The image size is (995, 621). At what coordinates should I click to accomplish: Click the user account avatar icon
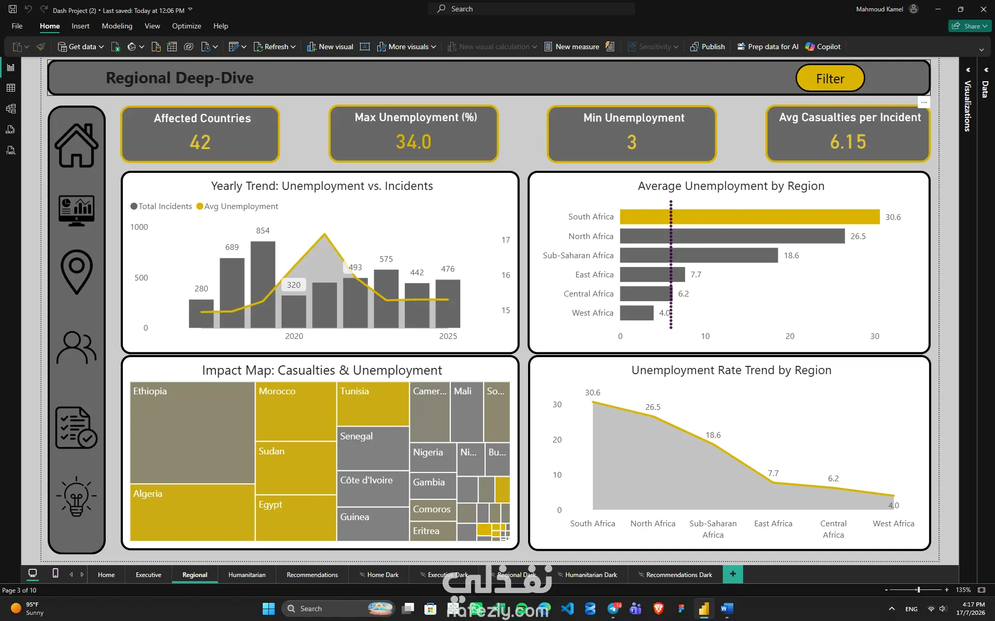pos(914,9)
